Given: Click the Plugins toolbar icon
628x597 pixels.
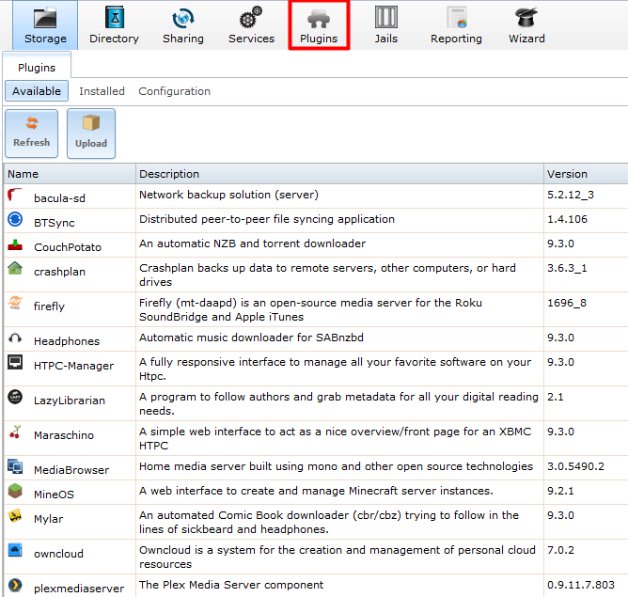Looking at the screenshot, I should point(319,25).
